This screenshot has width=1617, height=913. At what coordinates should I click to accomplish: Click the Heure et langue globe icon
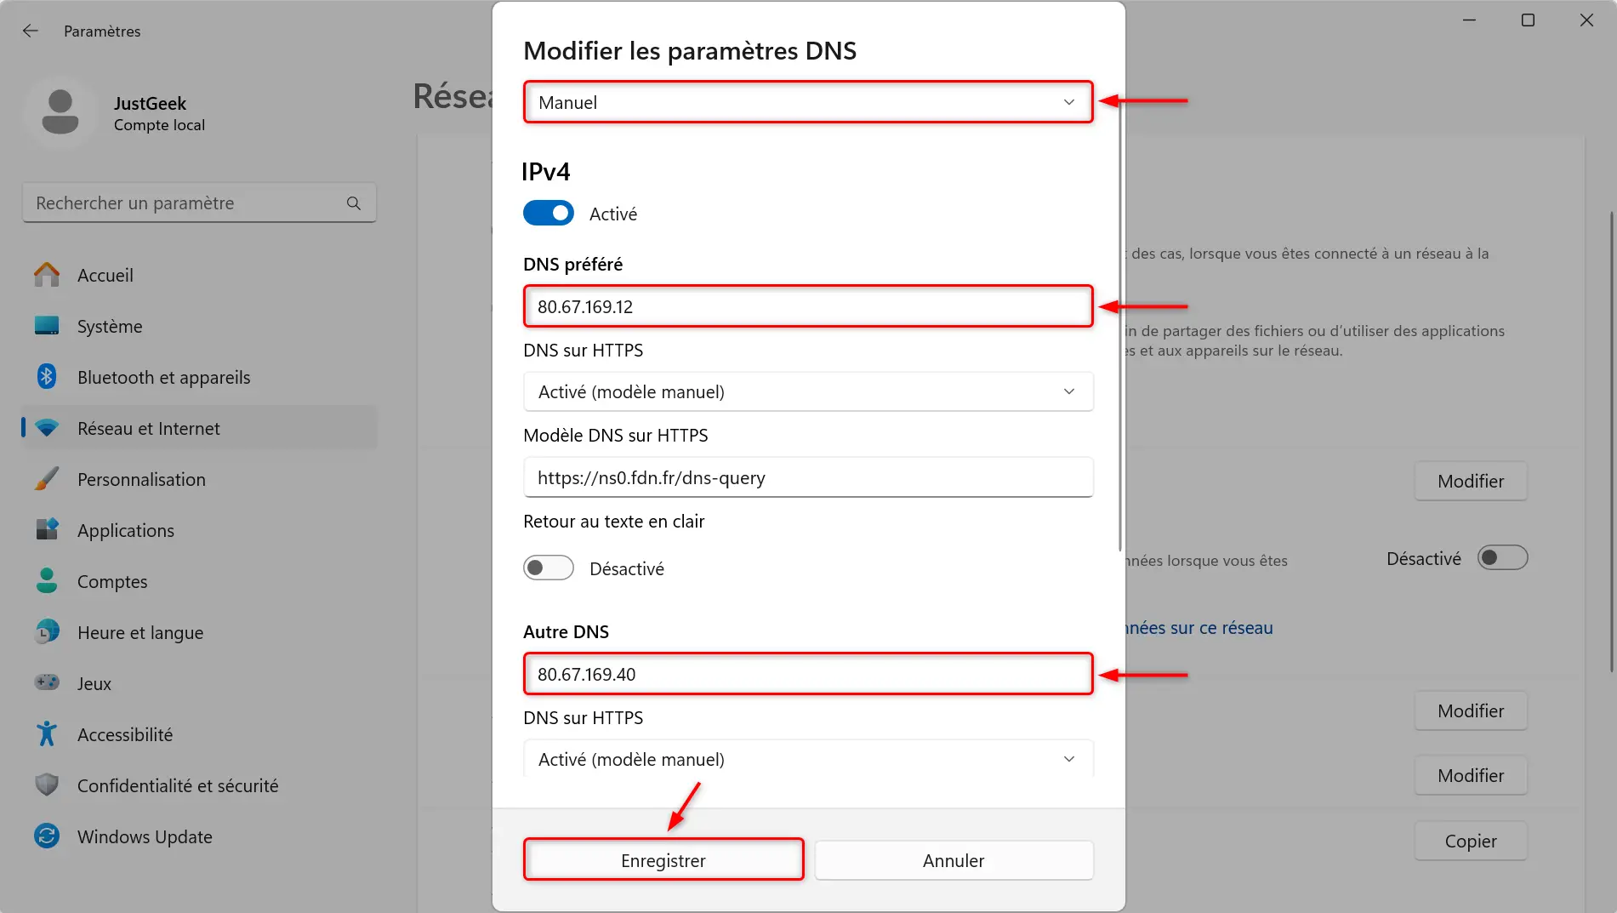47,632
